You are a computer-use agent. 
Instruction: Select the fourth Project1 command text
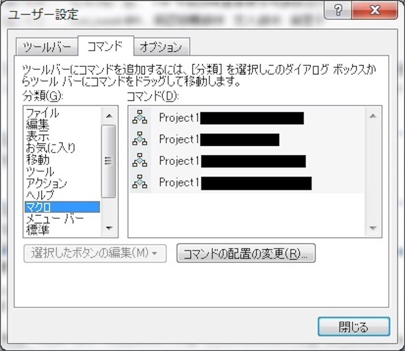(179, 183)
